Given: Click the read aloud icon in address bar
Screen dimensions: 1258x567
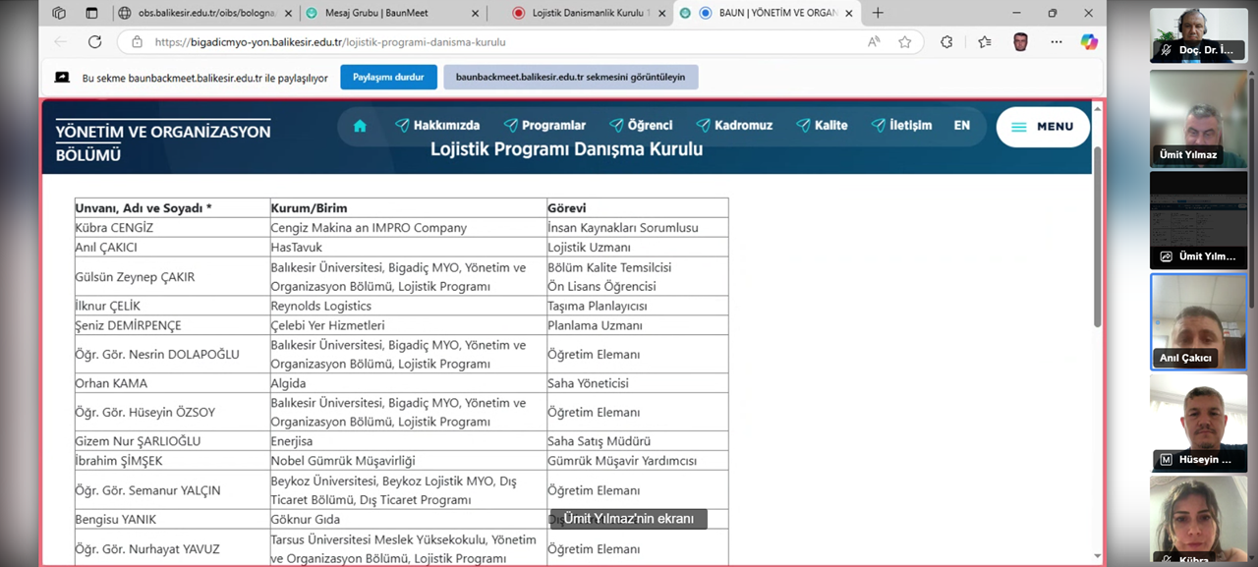Looking at the screenshot, I should click(x=874, y=42).
